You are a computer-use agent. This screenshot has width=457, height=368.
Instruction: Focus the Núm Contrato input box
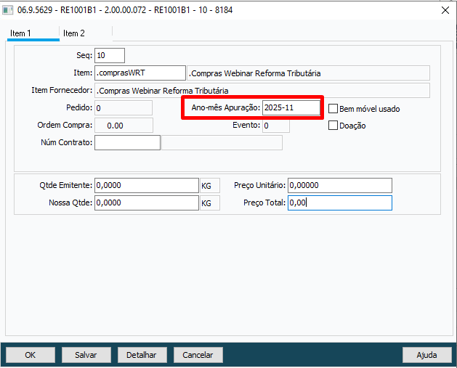click(x=127, y=143)
